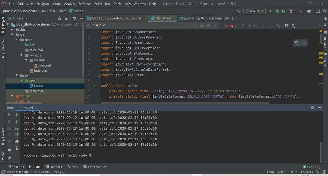This screenshot has height=176, width=328.
Task: Click the profiler run icon in the toolbar
Action: coord(291,11)
